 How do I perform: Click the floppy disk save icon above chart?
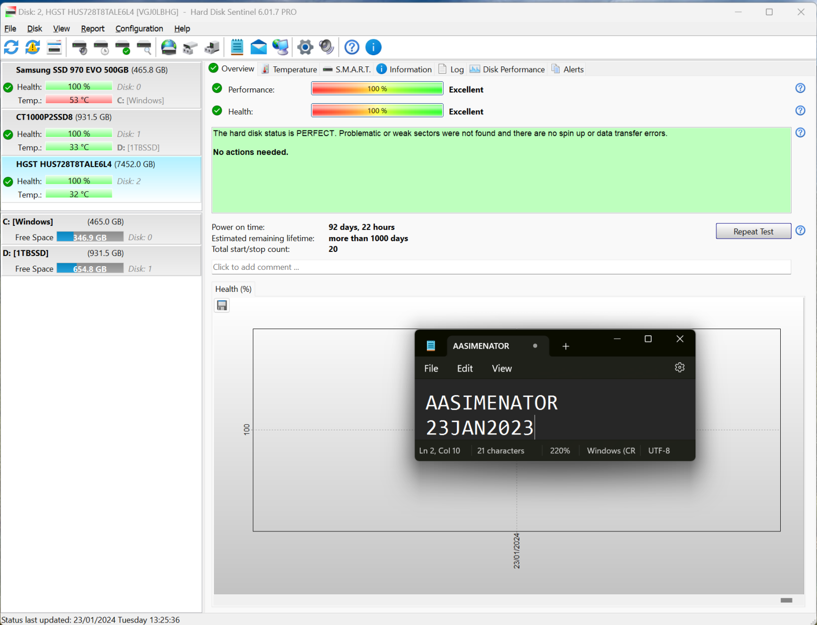coord(222,306)
